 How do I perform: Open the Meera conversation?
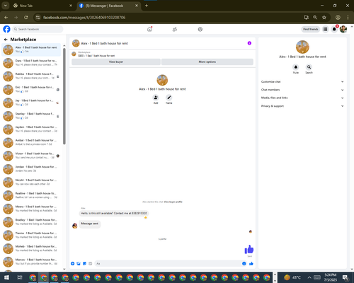(x=31, y=209)
